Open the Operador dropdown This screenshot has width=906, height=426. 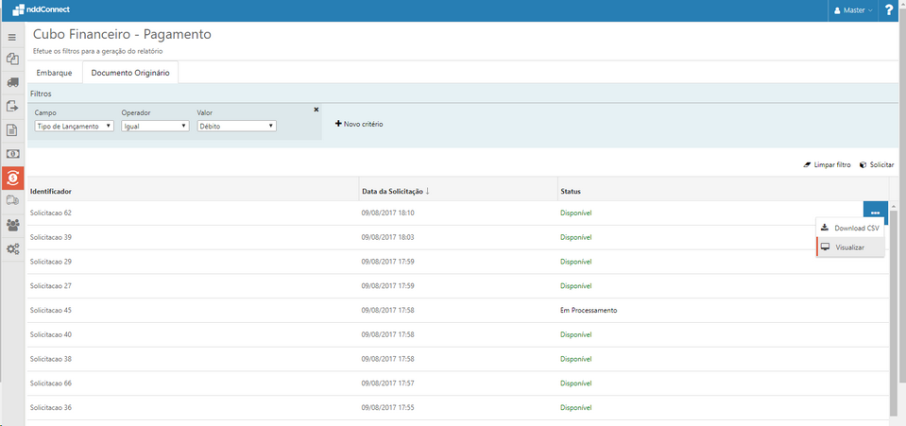click(155, 126)
